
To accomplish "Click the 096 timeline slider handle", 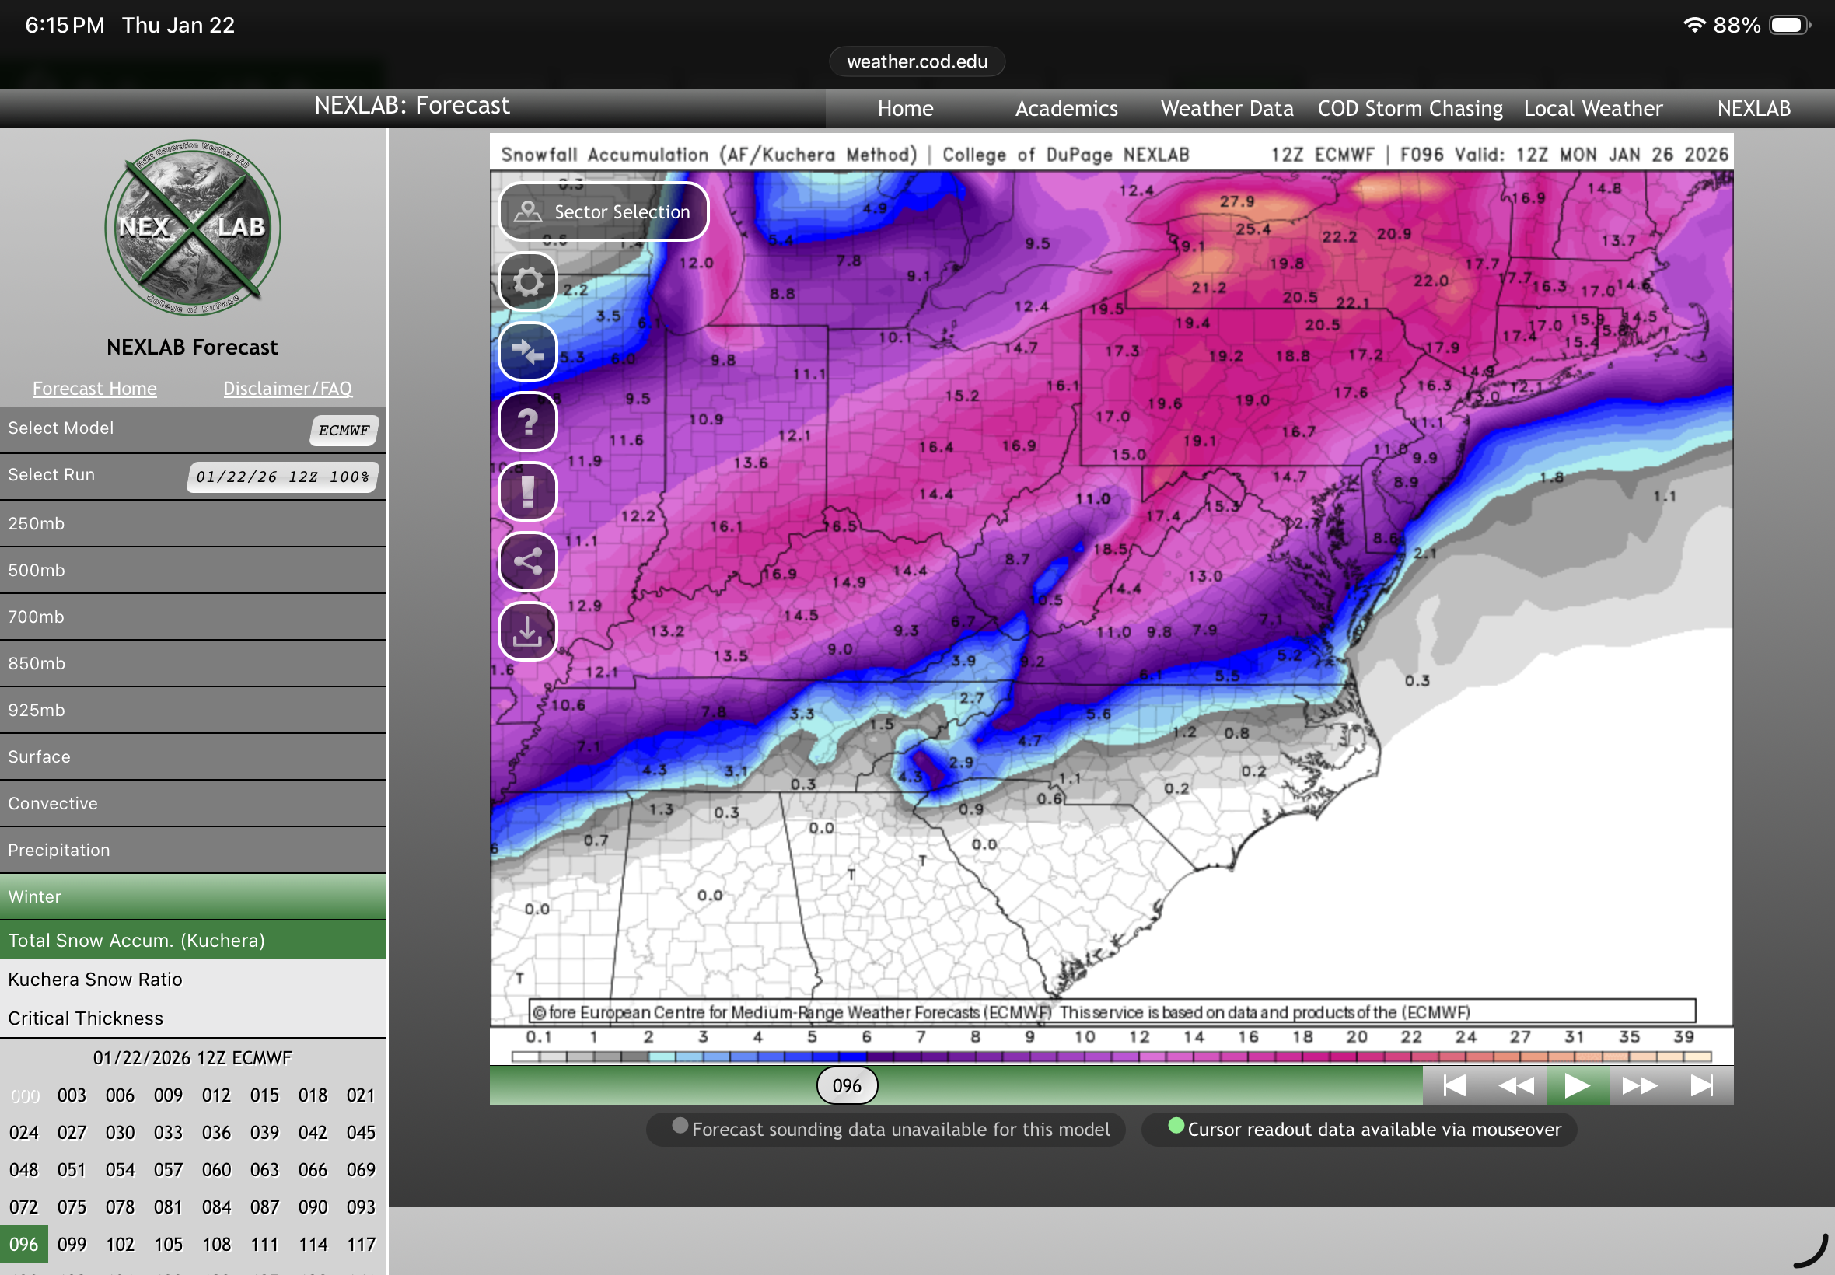I will (847, 1085).
